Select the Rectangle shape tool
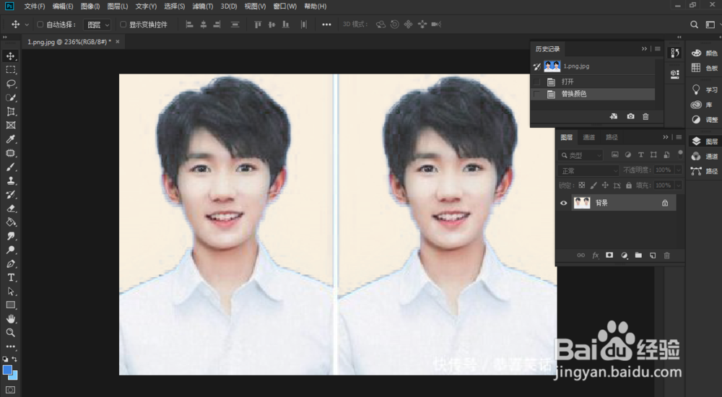The width and height of the screenshot is (722, 397). (x=11, y=305)
